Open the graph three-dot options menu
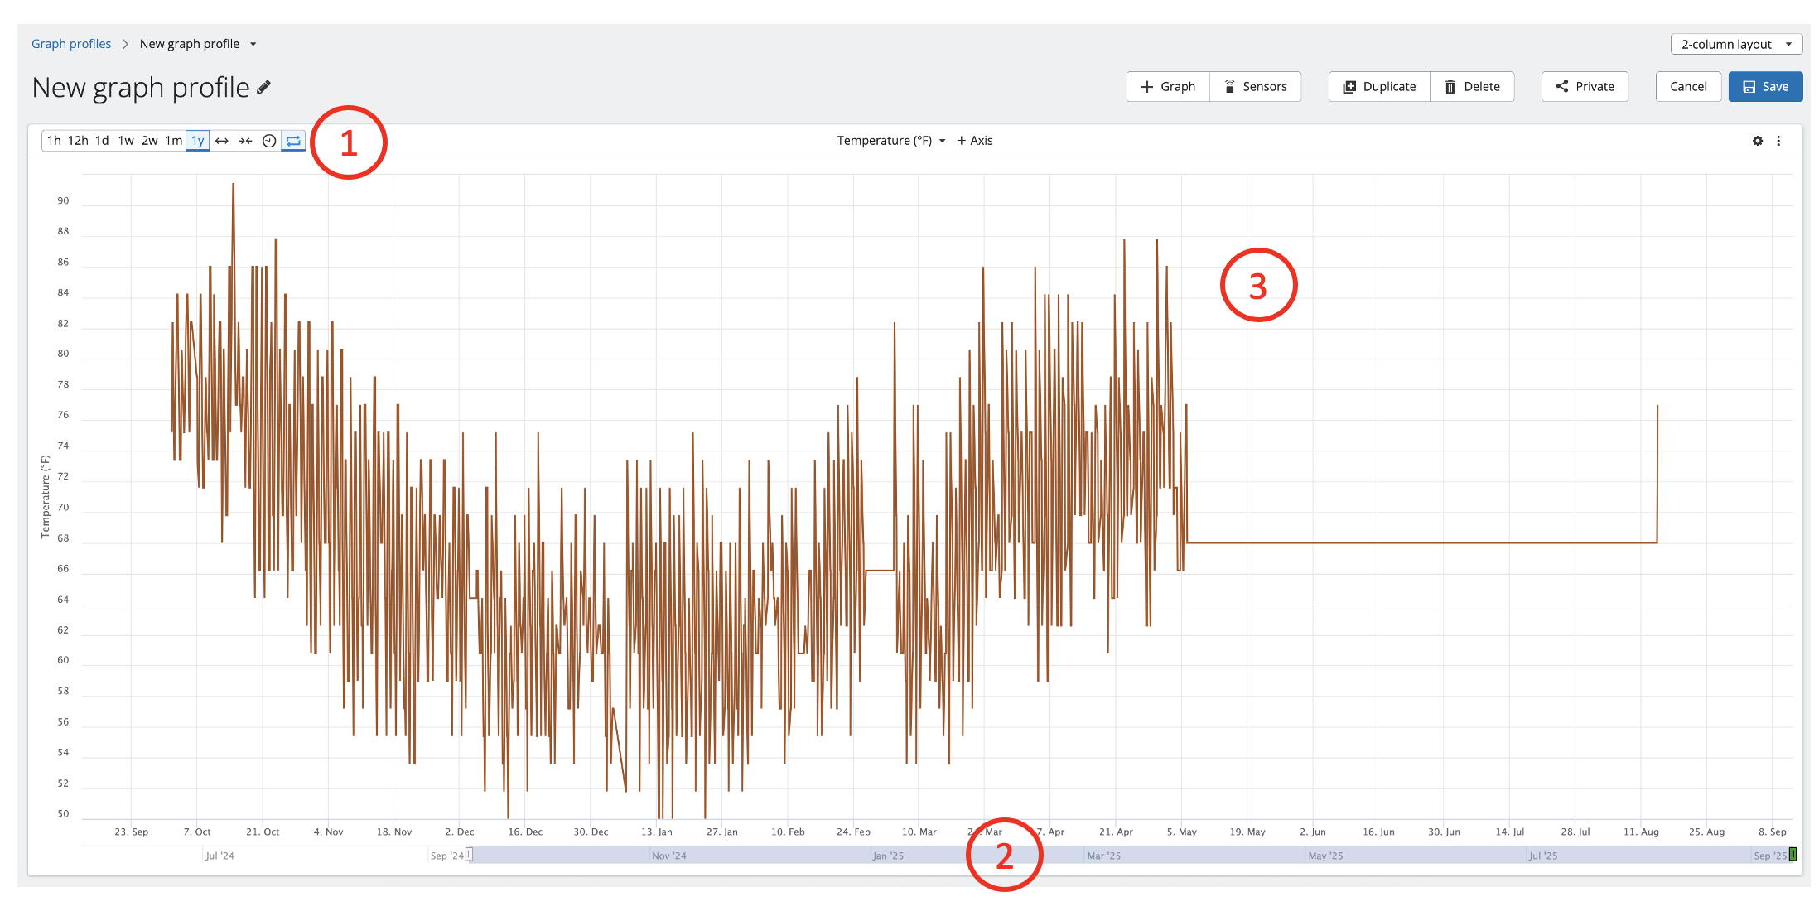The height and width of the screenshot is (916, 1819). tap(1778, 141)
